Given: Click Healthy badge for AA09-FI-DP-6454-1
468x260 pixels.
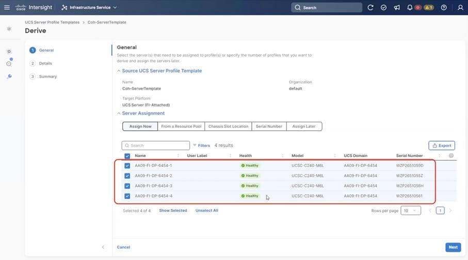Looking at the screenshot, I should point(250,165).
